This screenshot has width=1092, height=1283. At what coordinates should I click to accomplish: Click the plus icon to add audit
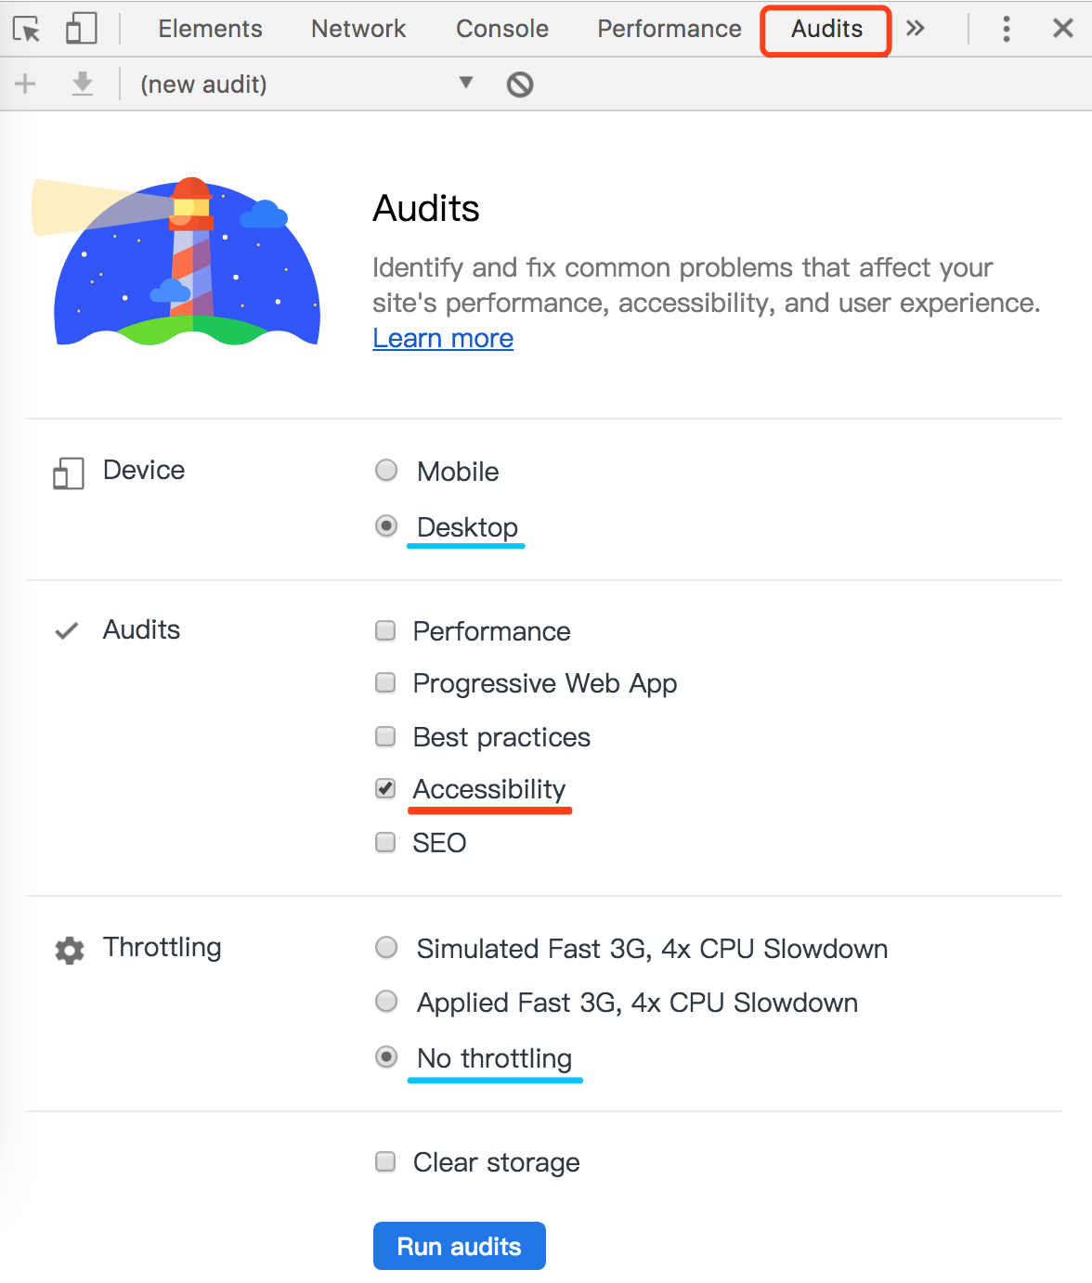tap(25, 84)
